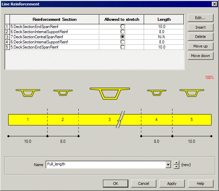Click yellow bar segment 1
219x191 pixels.
coord(28,120)
